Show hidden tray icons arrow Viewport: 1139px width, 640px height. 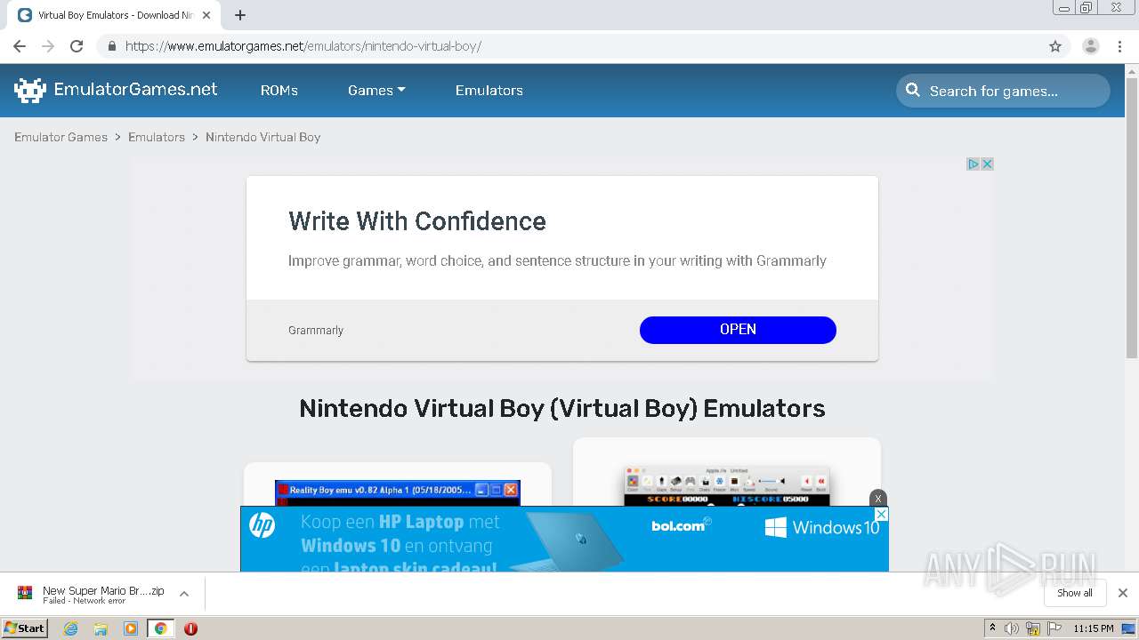[992, 628]
